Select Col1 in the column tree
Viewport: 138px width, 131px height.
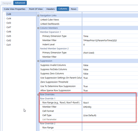pos(9,45)
